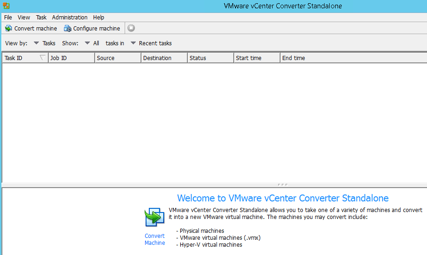Click the round stop task toolbar icon

[131, 28]
